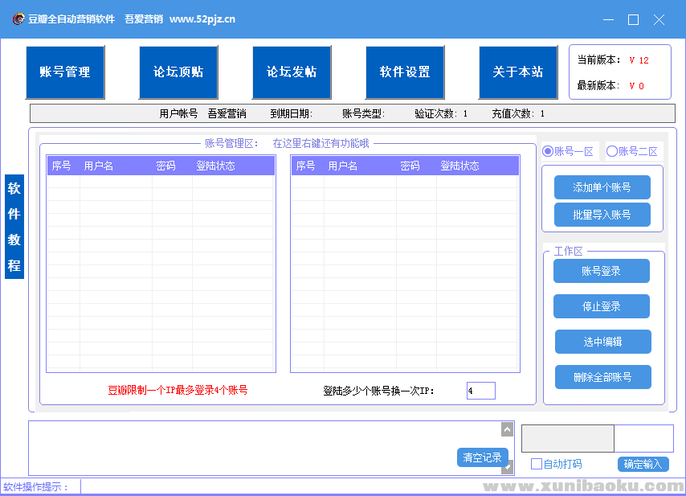Click the app logo icon in title bar
The height and width of the screenshot is (496, 686).
point(17,19)
